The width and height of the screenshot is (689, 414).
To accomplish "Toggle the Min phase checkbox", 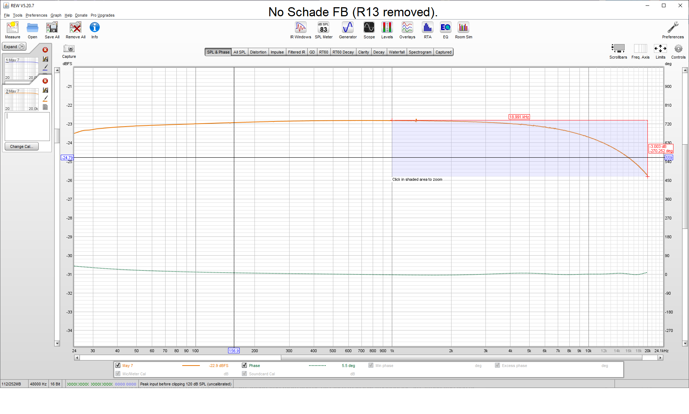I will pos(371,365).
